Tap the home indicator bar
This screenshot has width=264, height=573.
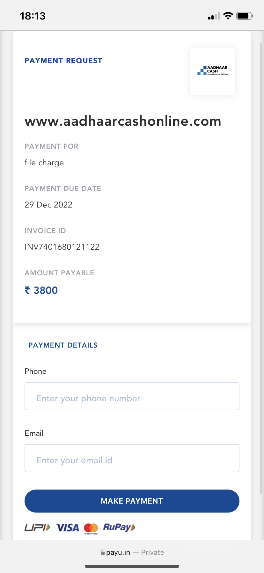pos(132,566)
